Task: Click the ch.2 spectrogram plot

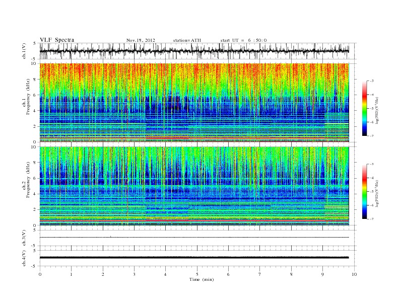Action: point(194,186)
